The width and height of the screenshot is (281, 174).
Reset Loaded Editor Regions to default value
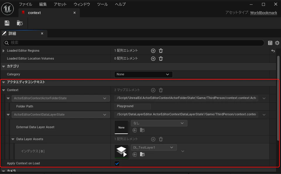273,51
